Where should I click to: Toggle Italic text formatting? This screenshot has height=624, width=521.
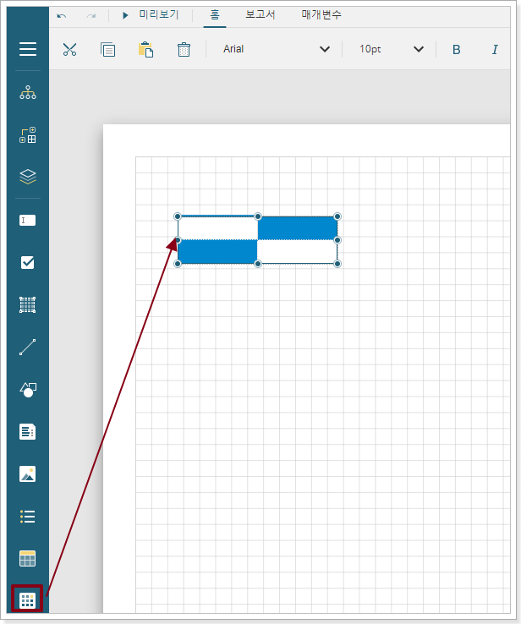pyautogui.click(x=495, y=49)
